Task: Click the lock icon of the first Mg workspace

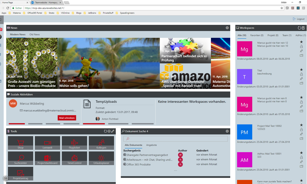Action: pyautogui.click(x=301, y=46)
